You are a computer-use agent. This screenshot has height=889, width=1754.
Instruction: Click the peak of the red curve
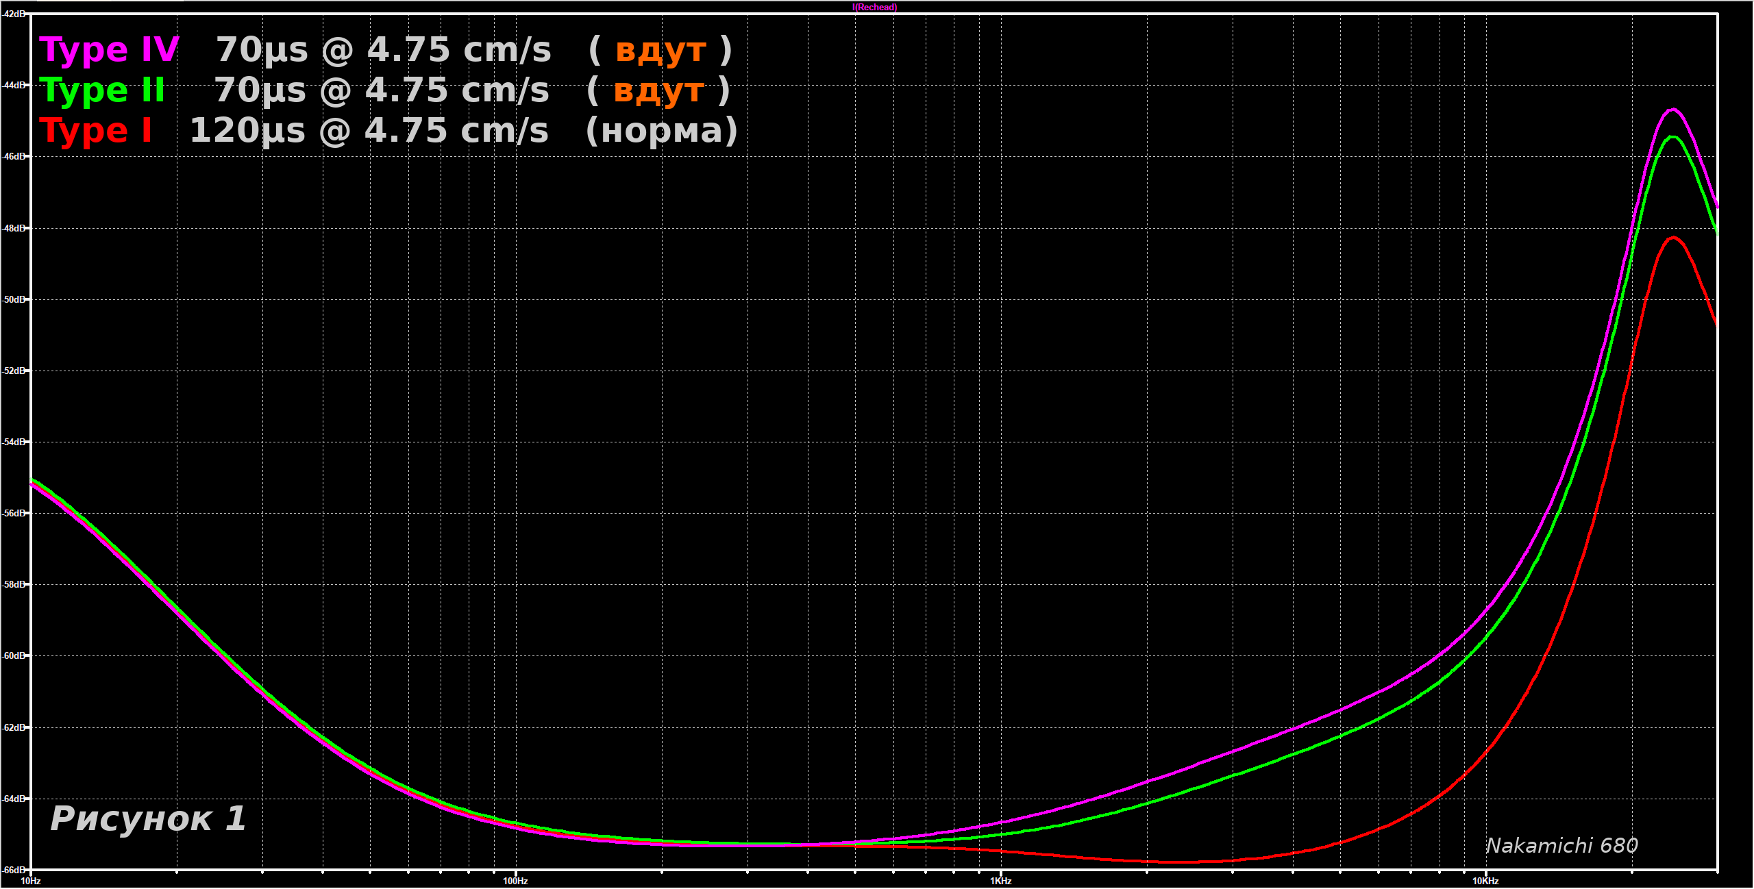point(1673,238)
